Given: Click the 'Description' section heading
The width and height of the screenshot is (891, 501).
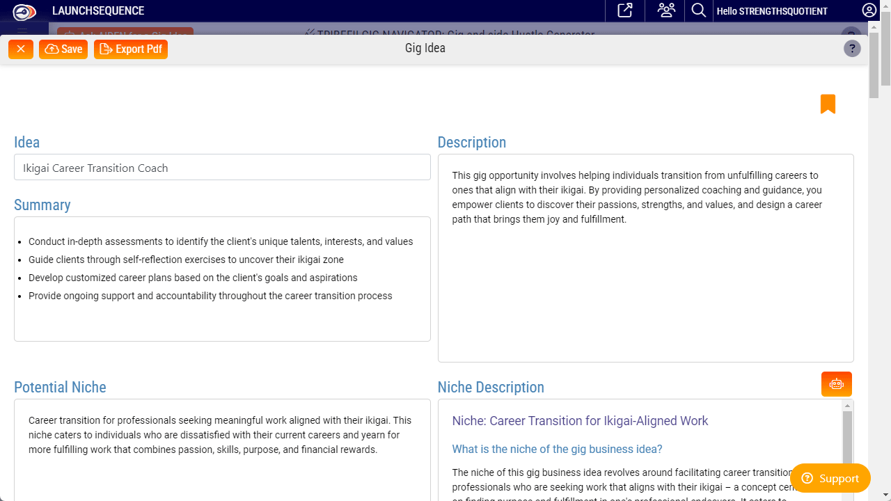Looking at the screenshot, I should click(472, 142).
